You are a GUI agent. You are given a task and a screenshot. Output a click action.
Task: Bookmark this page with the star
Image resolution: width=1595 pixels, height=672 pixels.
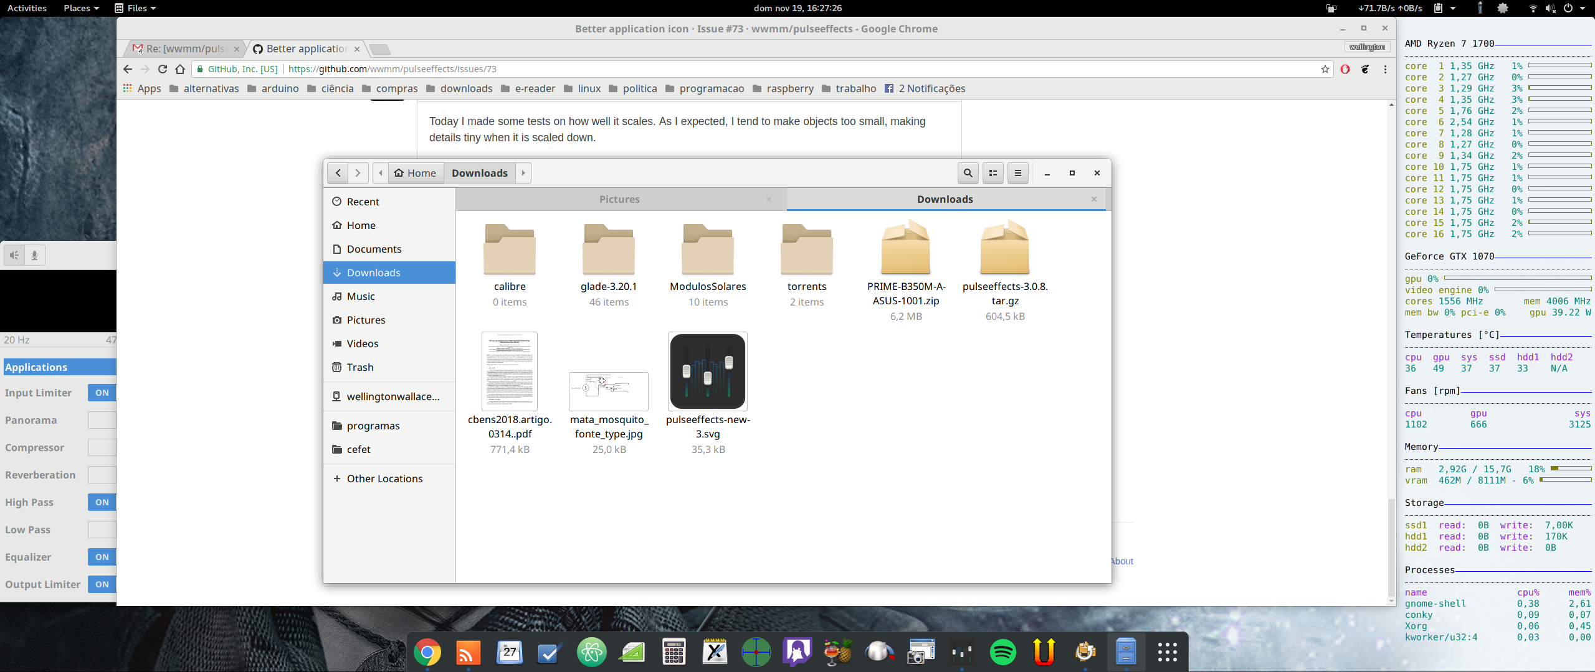pos(1325,69)
